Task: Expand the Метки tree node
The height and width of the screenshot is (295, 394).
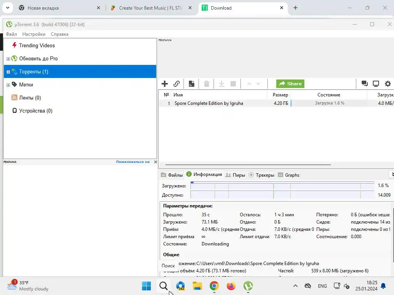Action: 8,85
